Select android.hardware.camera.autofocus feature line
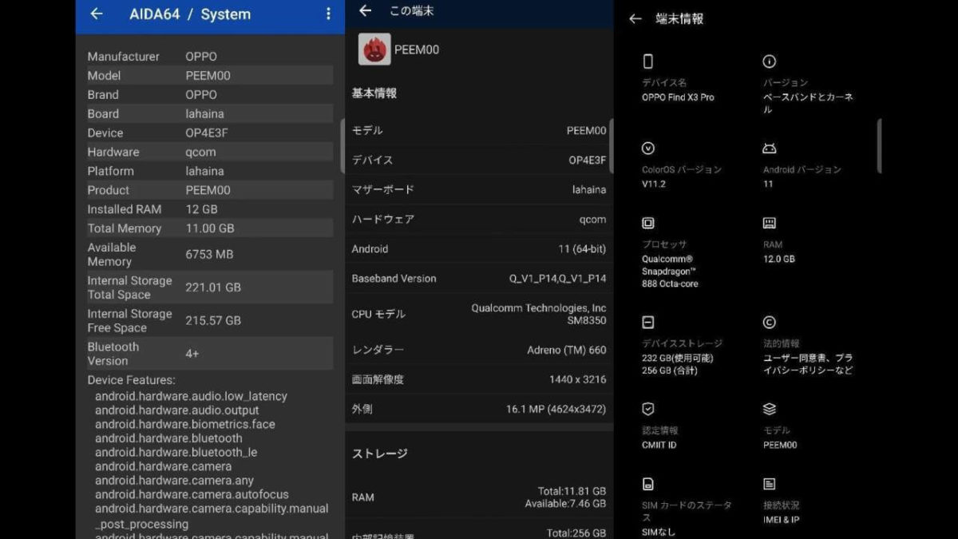The image size is (958, 539). click(x=192, y=494)
